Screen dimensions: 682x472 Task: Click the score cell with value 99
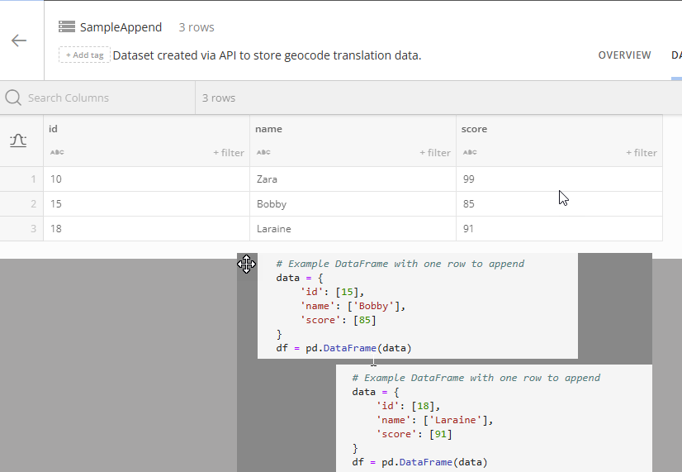[559, 179]
